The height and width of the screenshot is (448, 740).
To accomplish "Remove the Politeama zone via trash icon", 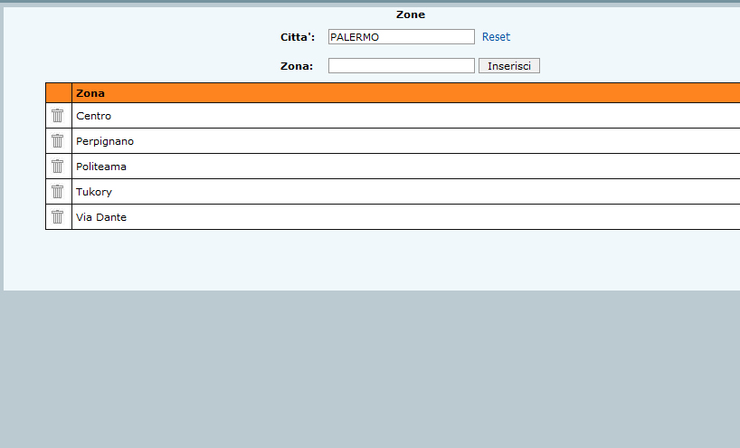I will pyautogui.click(x=58, y=167).
